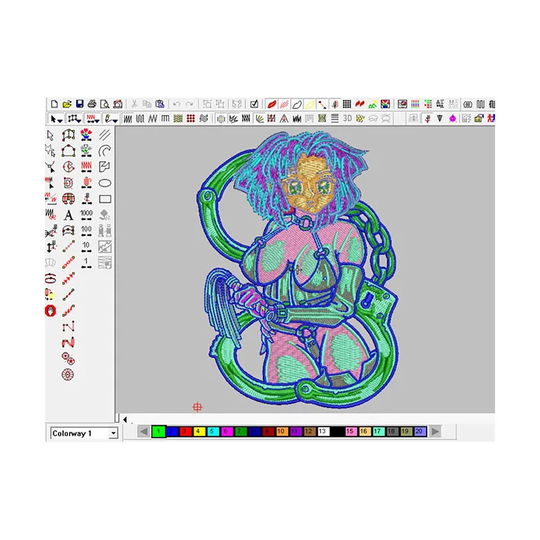Click the red dotted grid fill stitch icon
This screenshot has width=540, height=540.
[x=191, y=119]
